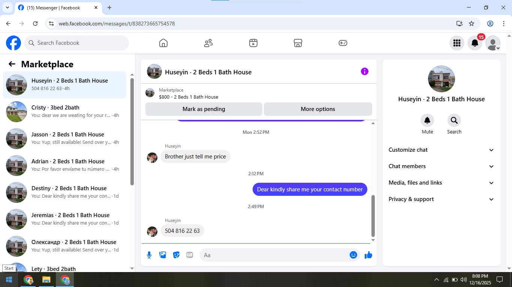Mute this chat using the bell icon
Screen dimensions: 512x287
coord(427,120)
